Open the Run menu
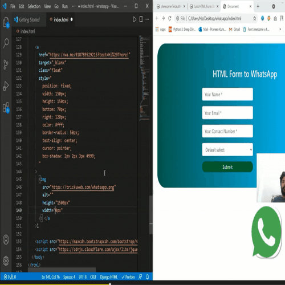This screenshot has width=285, height=285. click(x=65, y=6)
